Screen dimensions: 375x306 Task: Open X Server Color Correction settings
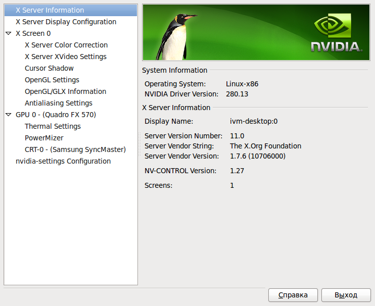66,45
